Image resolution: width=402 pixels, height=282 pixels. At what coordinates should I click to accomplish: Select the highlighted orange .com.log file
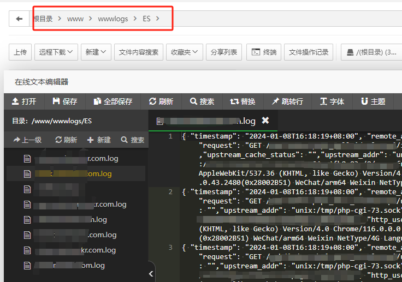click(x=74, y=174)
